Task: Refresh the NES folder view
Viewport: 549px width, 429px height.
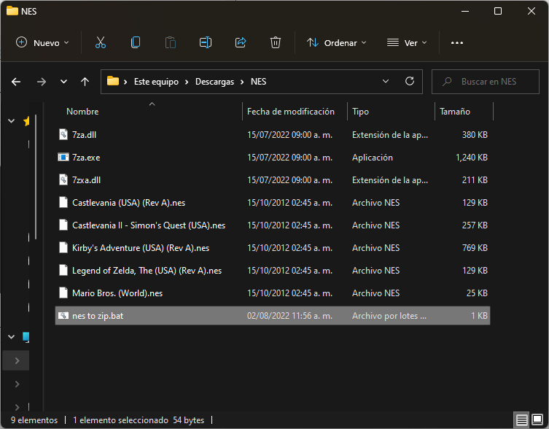Action: tap(410, 81)
